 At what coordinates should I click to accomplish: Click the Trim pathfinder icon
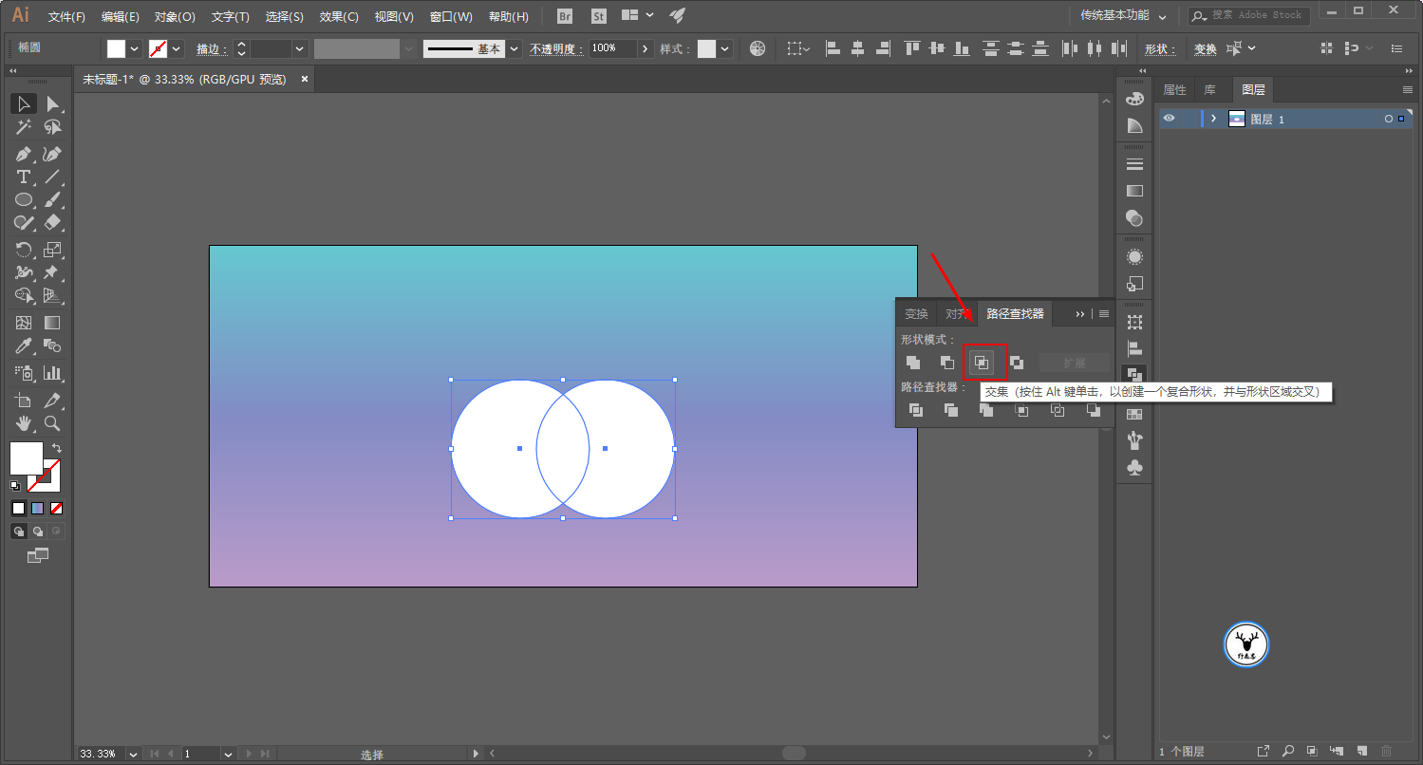951,410
